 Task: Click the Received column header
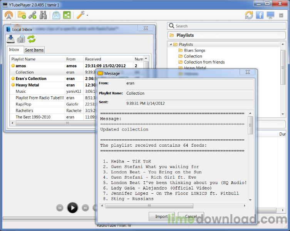click(108, 59)
